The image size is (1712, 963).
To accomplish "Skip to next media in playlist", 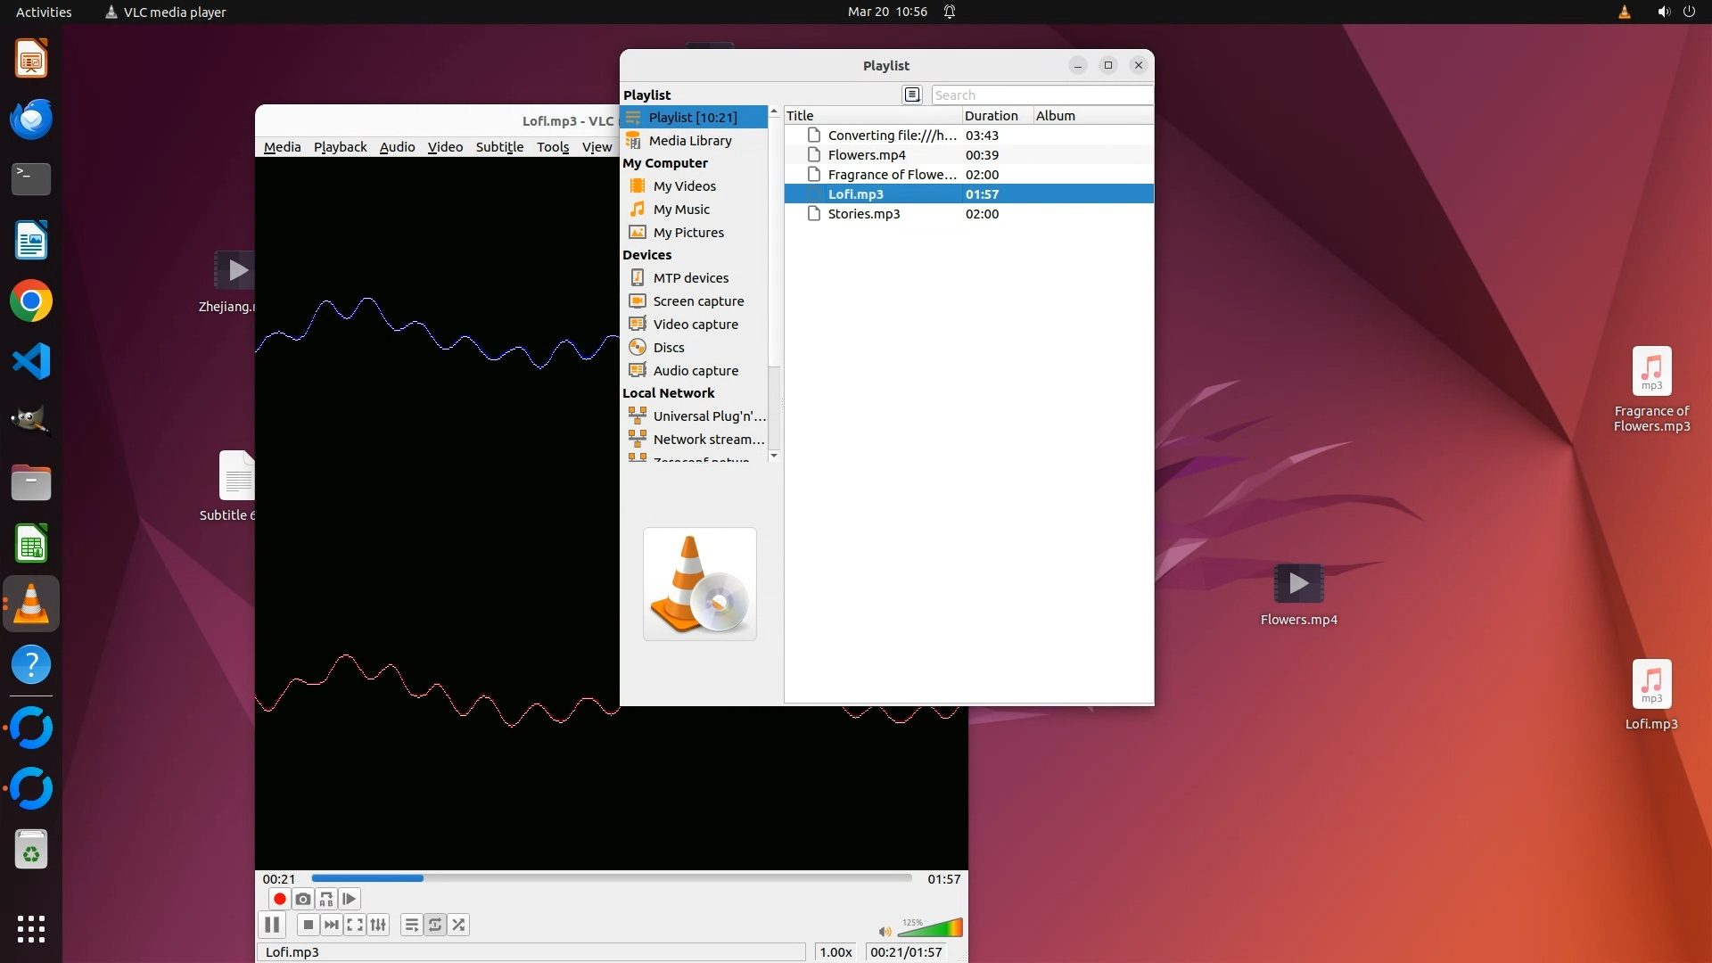I will coord(332,925).
